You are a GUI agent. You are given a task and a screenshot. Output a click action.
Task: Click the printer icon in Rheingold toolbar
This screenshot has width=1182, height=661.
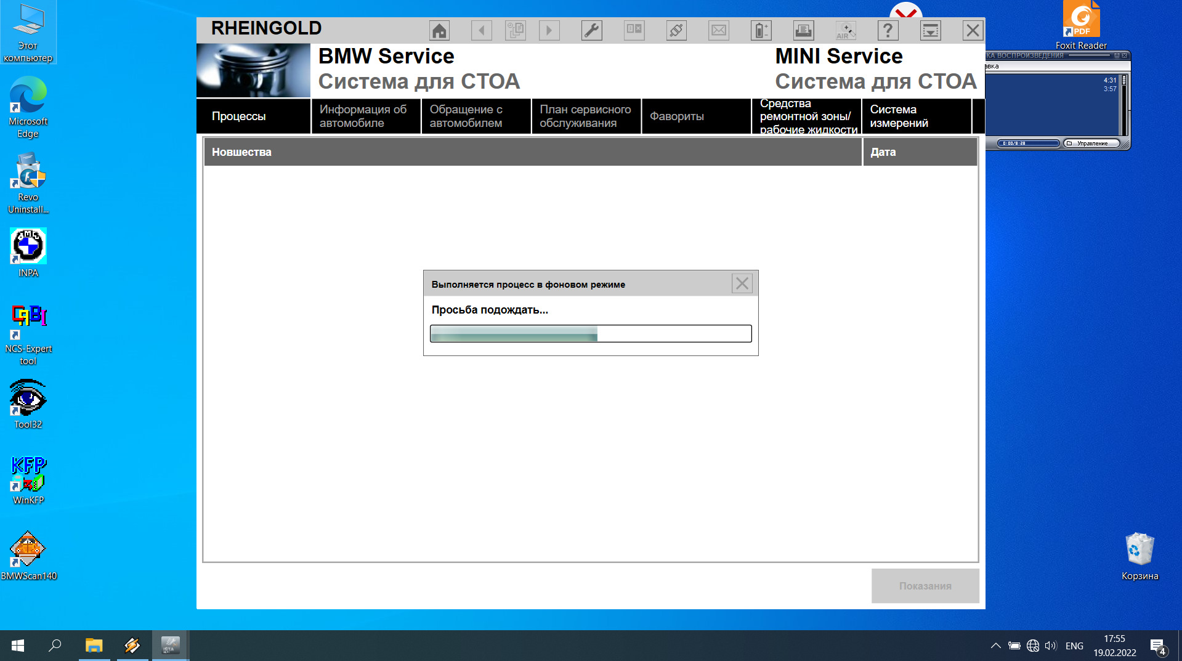click(804, 30)
